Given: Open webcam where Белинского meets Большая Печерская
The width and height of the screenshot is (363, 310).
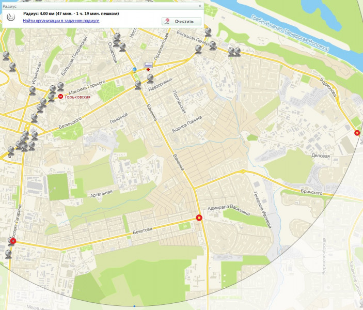Looking at the screenshot, I should (198, 50).
